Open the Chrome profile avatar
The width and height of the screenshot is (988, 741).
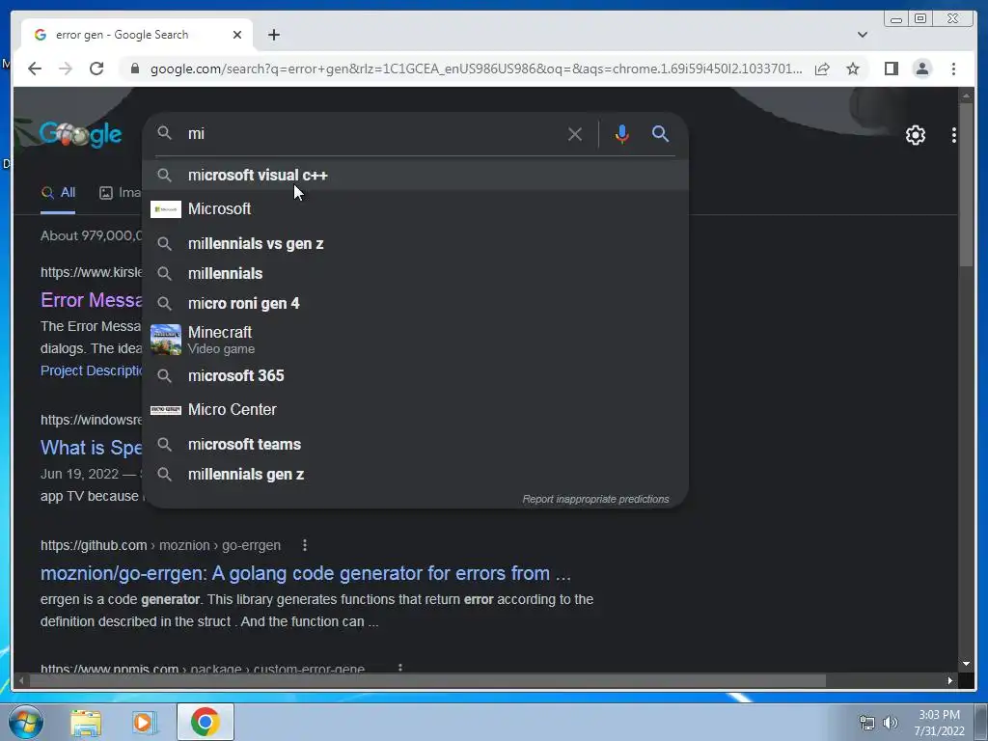(921, 69)
